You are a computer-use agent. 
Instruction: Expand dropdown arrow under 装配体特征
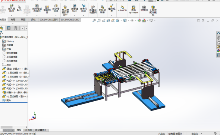point(75,15)
